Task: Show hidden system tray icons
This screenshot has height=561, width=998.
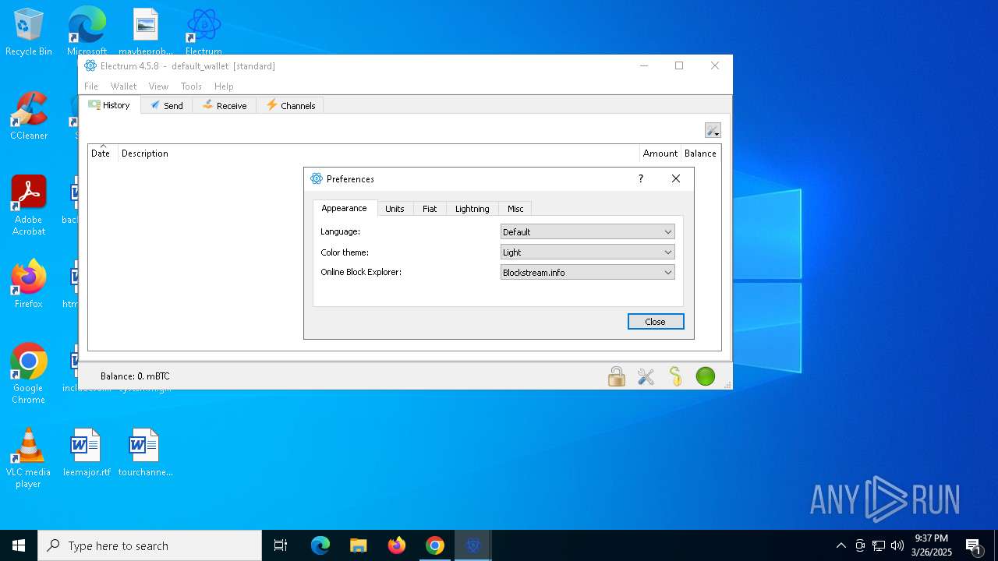Action: (x=841, y=545)
